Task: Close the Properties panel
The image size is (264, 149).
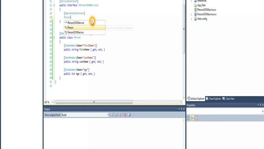Action: tap(263, 105)
